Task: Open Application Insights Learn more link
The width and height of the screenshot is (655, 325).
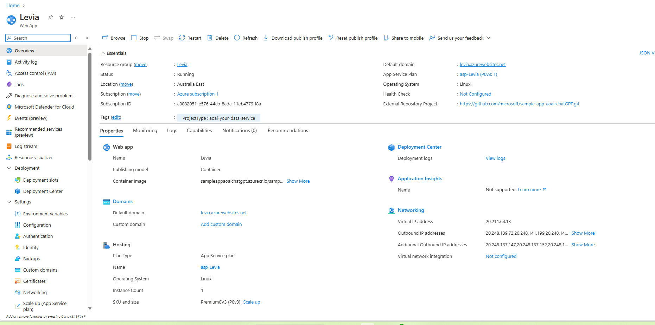Action: click(532, 190)
